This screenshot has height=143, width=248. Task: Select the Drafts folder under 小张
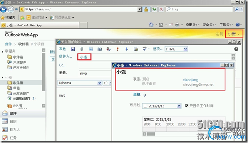tap(13, 88)
